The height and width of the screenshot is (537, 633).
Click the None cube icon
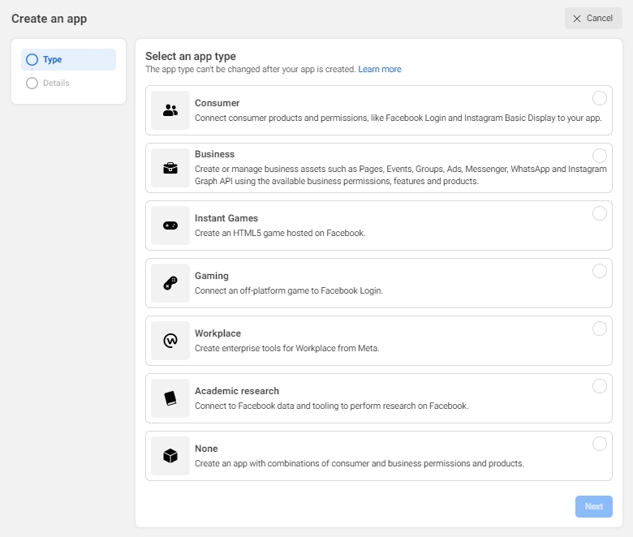pyautogui.click(x=170, y=456)
